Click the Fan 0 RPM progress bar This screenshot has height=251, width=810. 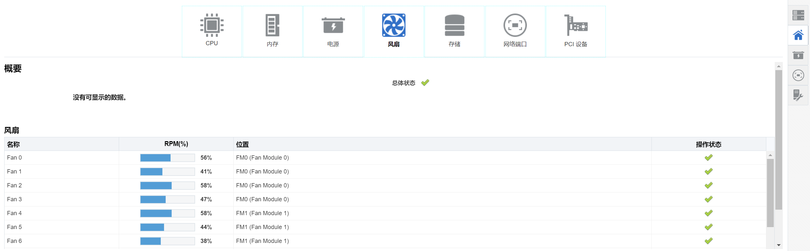point(168,158)
